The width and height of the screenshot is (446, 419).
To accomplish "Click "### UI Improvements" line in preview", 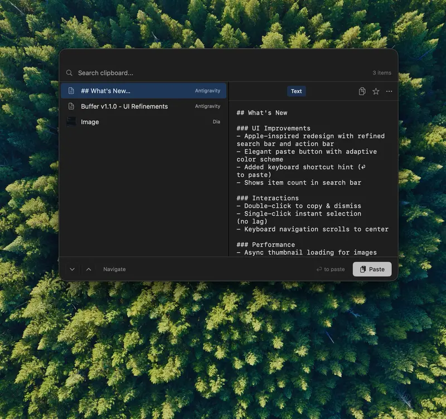I will 274,128.
